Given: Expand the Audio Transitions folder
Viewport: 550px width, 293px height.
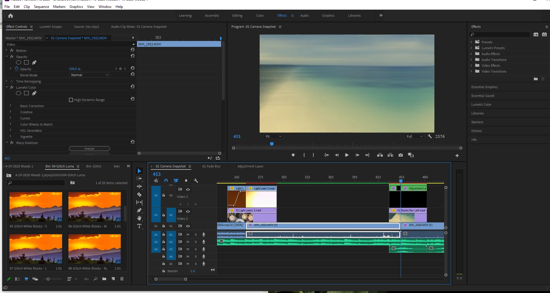Looking at the screenshot, I should click(x=471, y=59).
